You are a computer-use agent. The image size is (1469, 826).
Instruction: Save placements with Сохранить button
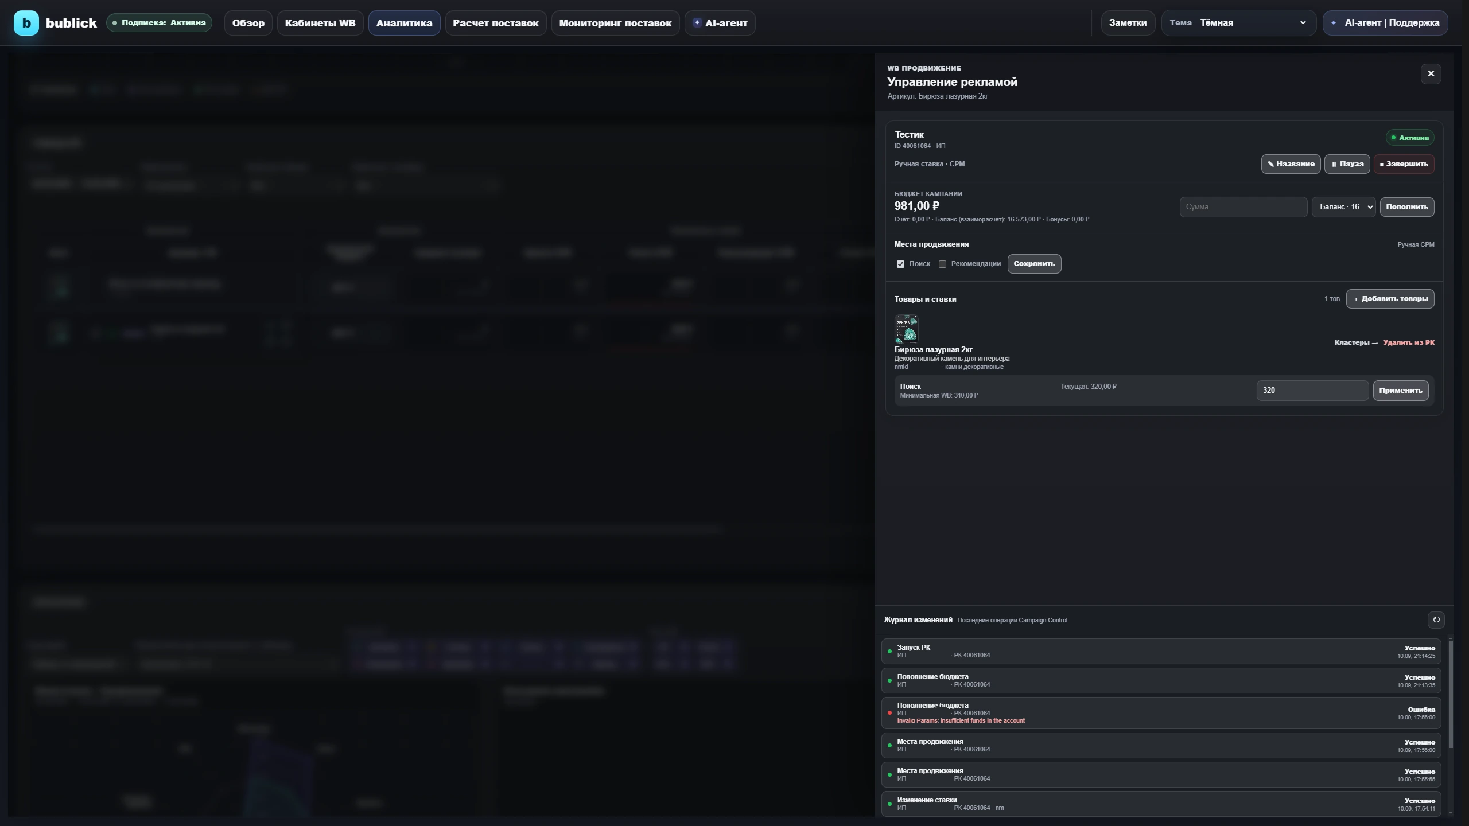tap(1034, 264)
